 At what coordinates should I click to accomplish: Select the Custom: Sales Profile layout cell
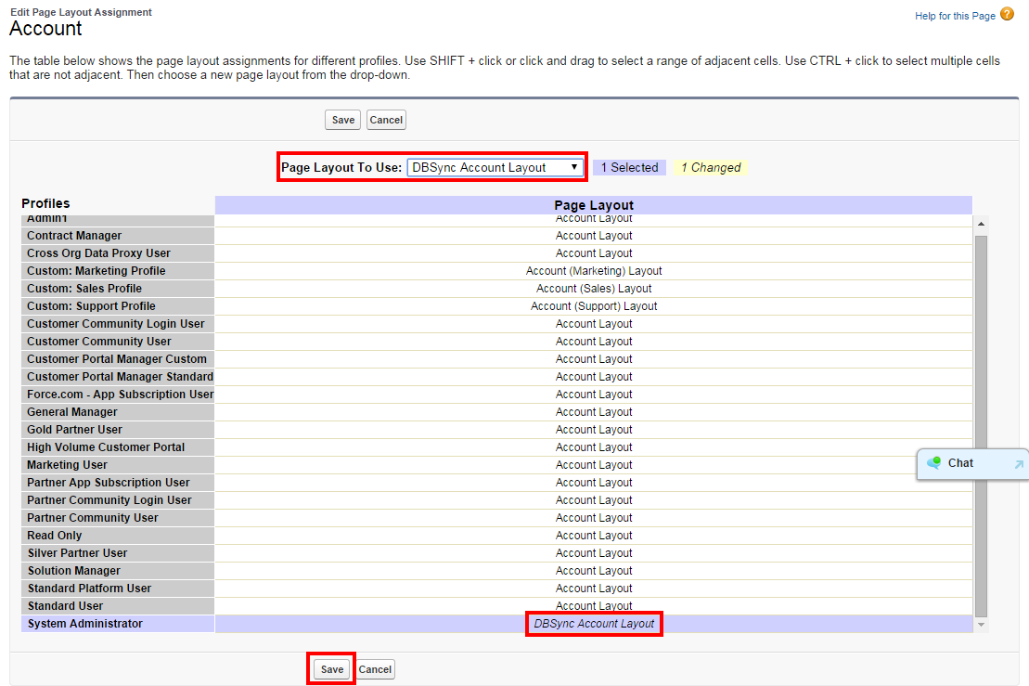(x=594, y=289)
